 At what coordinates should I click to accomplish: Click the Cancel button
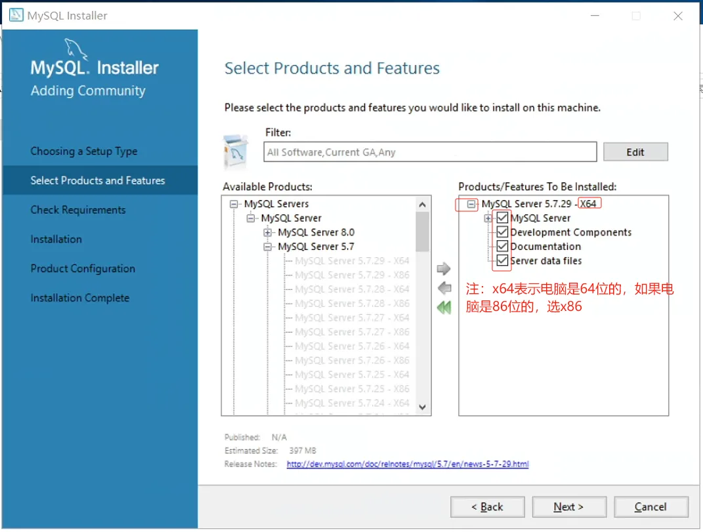(650, 506)
